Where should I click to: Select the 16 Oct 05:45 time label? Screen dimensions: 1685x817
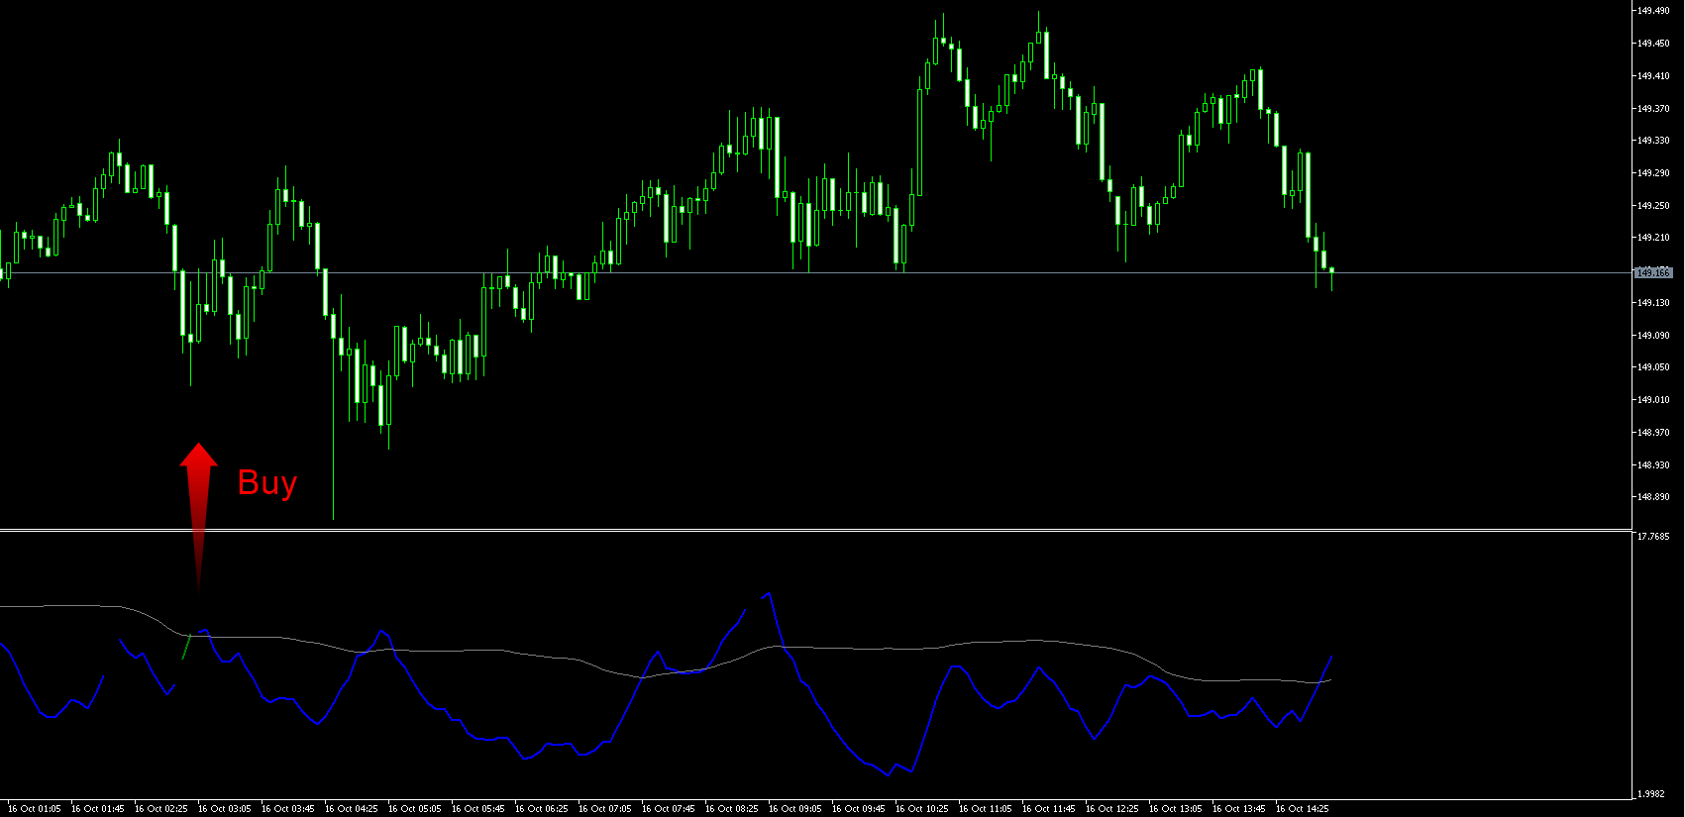477,809
